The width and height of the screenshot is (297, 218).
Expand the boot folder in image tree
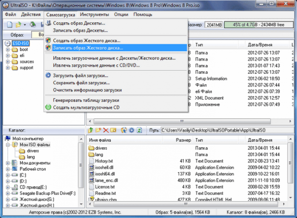[8, 50]
